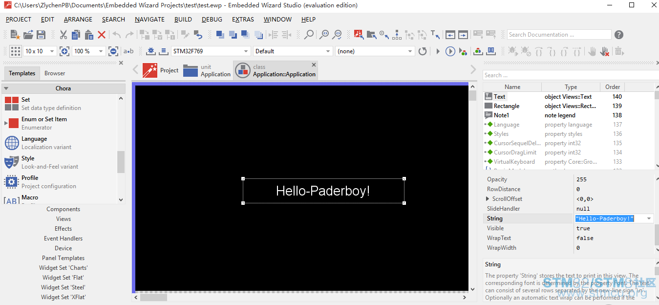Open the 10 x 10 grid size dropdown
The height and width of the screenshot is (305, 659).
[x=52, y=51]
